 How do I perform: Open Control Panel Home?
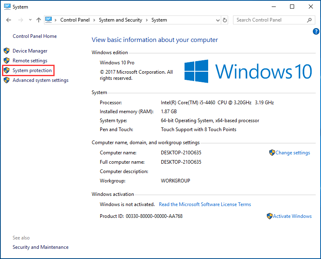(x=35, y=36)
